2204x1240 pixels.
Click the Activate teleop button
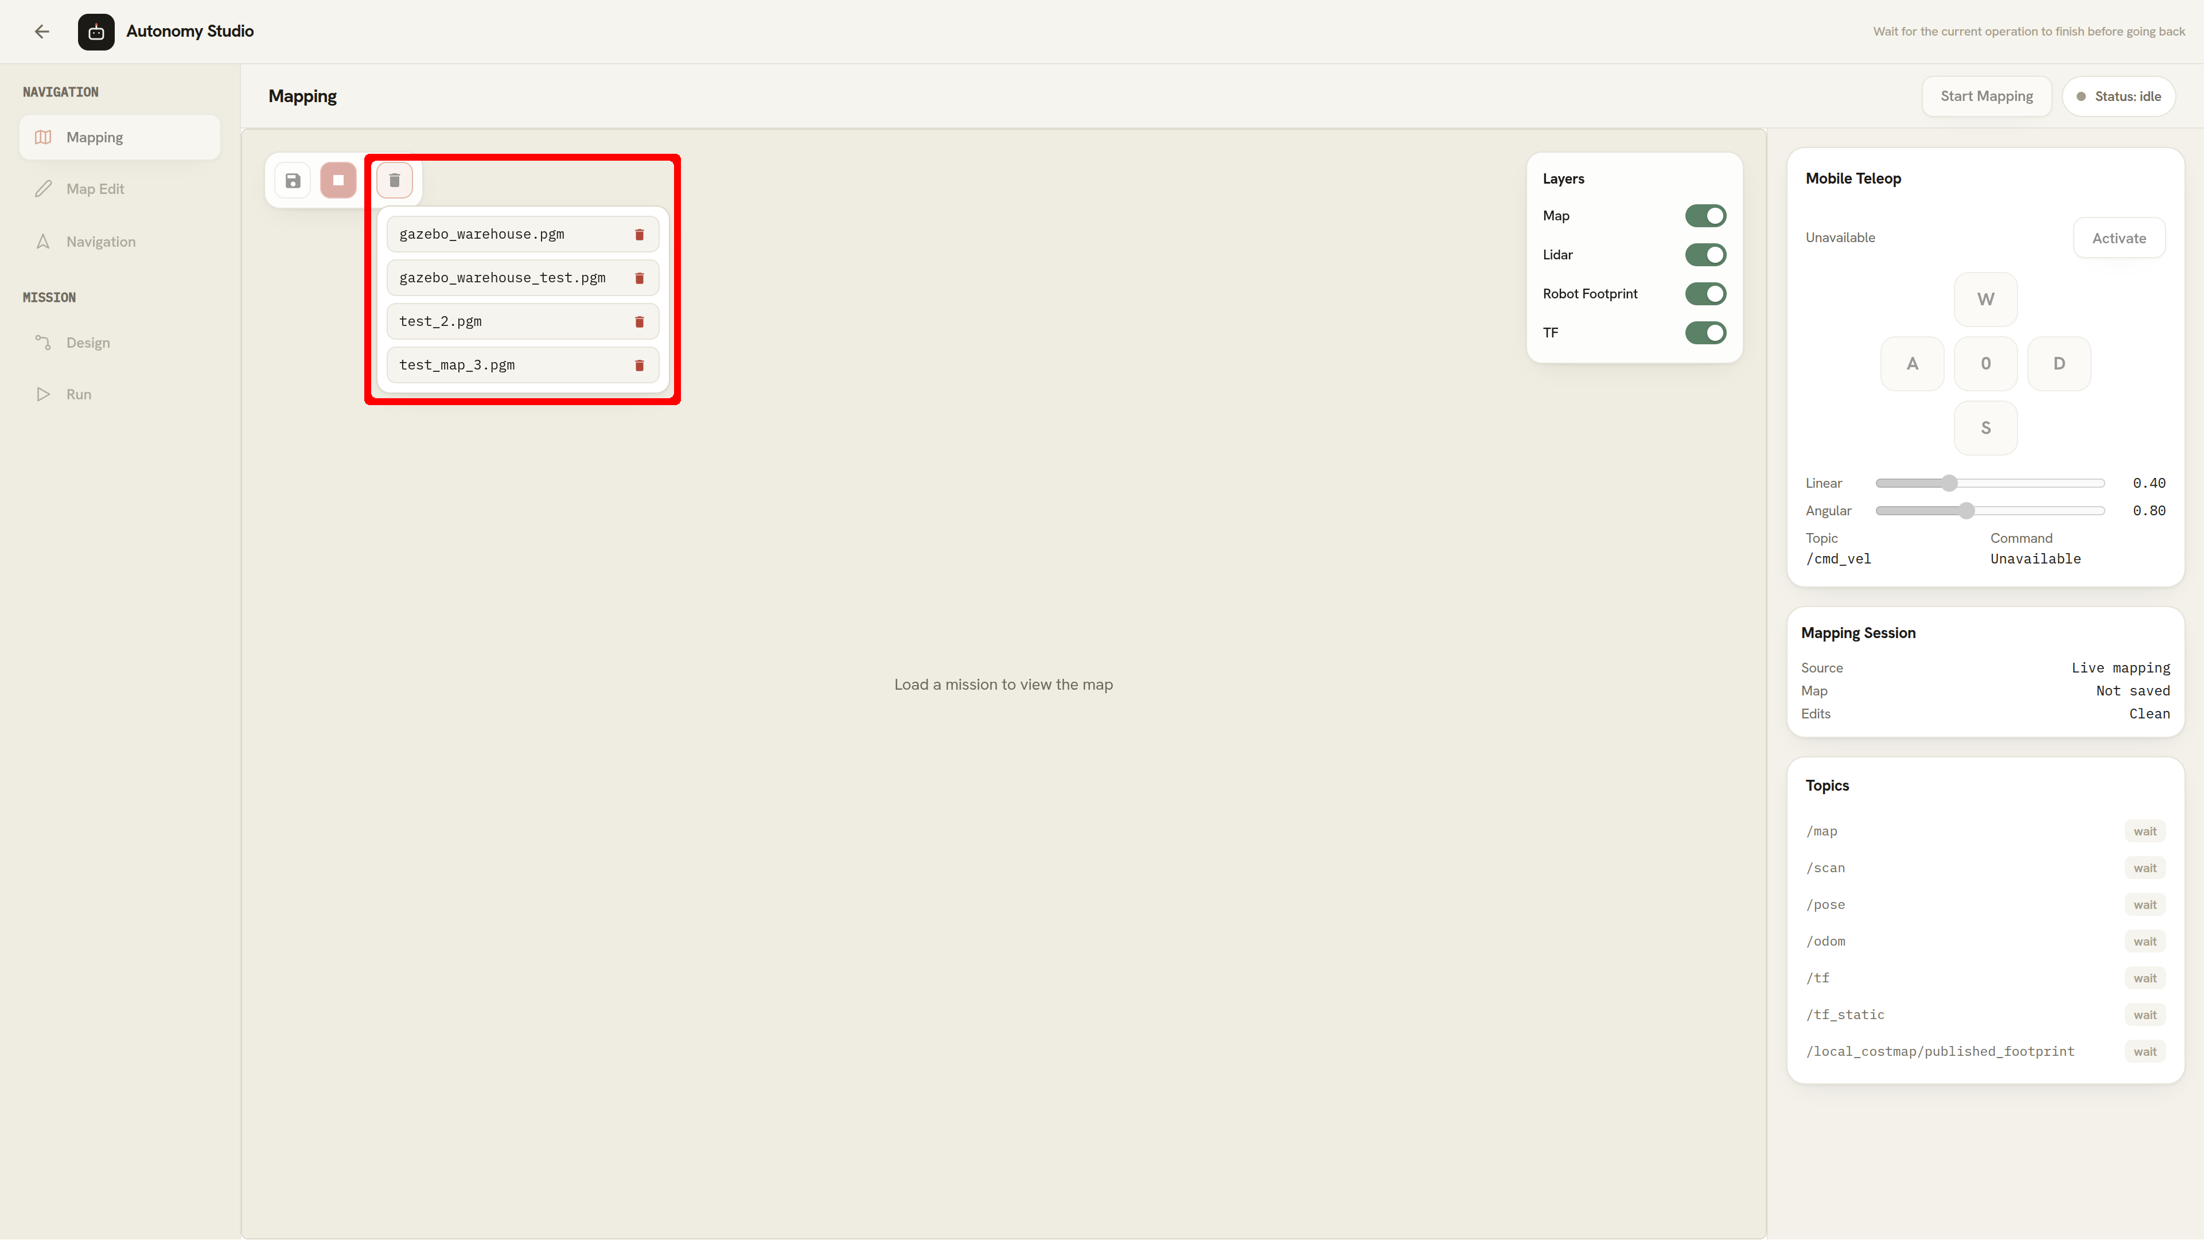[2119, 238]
